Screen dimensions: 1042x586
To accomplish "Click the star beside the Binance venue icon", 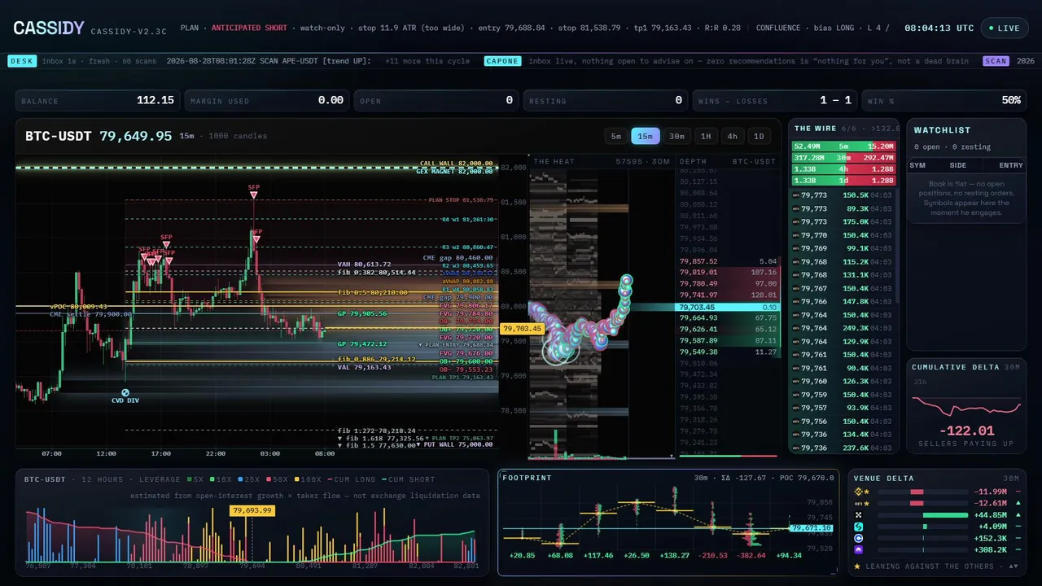I will (x=867, y=492).
